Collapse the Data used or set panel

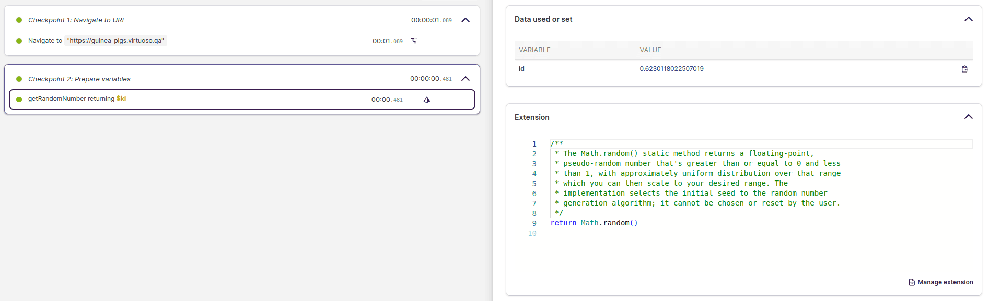pyautogui.click(x=968, y=19)
